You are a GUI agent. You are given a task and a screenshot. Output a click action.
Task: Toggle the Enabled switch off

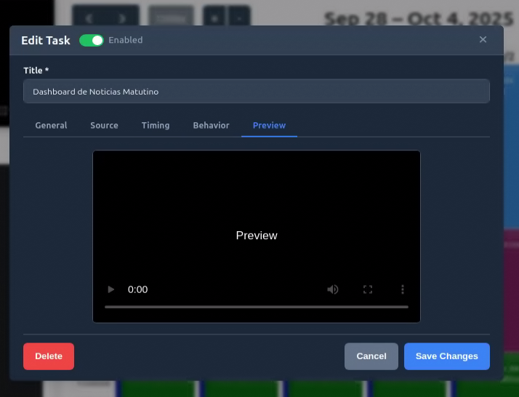coord(92,40)
